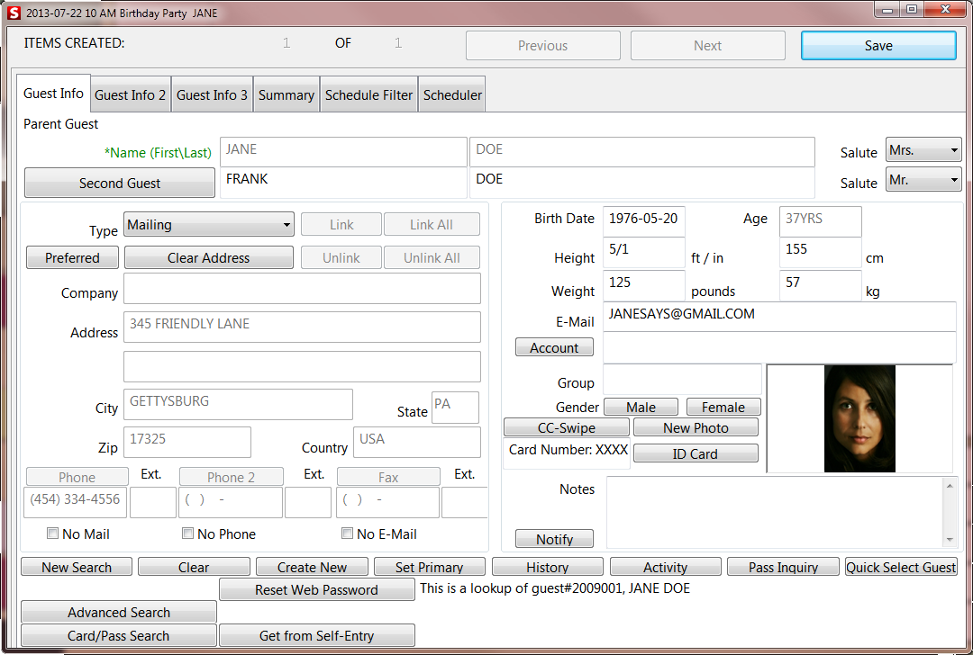The image size is (973, 655).
Task: Click the Account button
Action: click(x=554, y=347)
